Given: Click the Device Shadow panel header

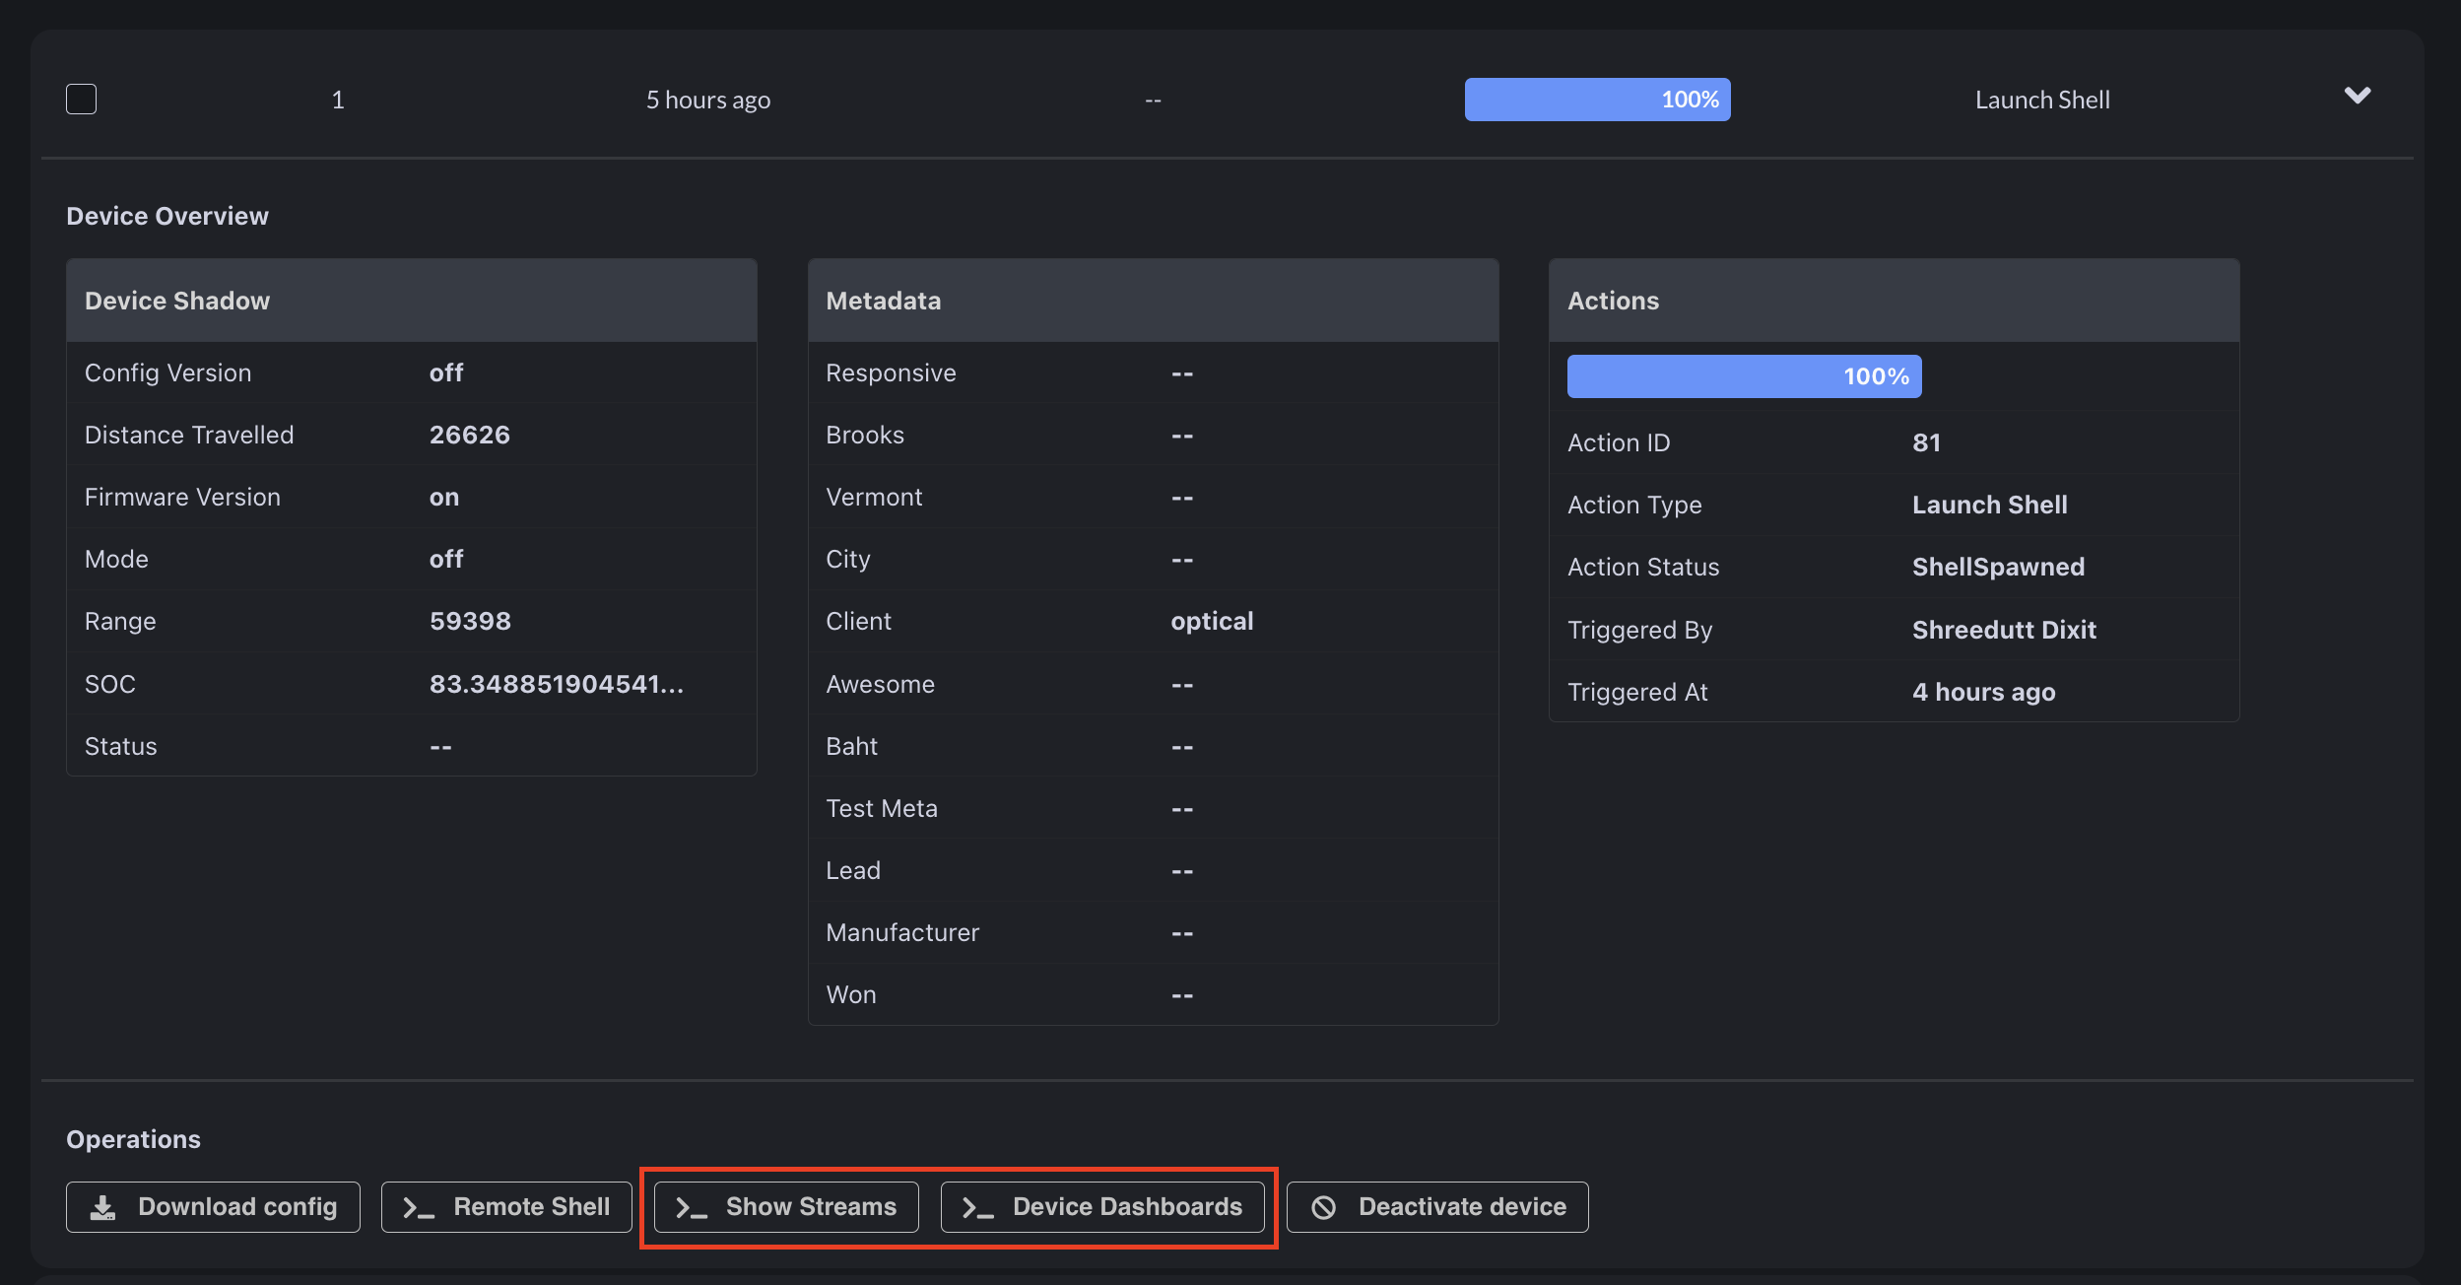Looking at the screenshot, I should (x=411, y=301).
